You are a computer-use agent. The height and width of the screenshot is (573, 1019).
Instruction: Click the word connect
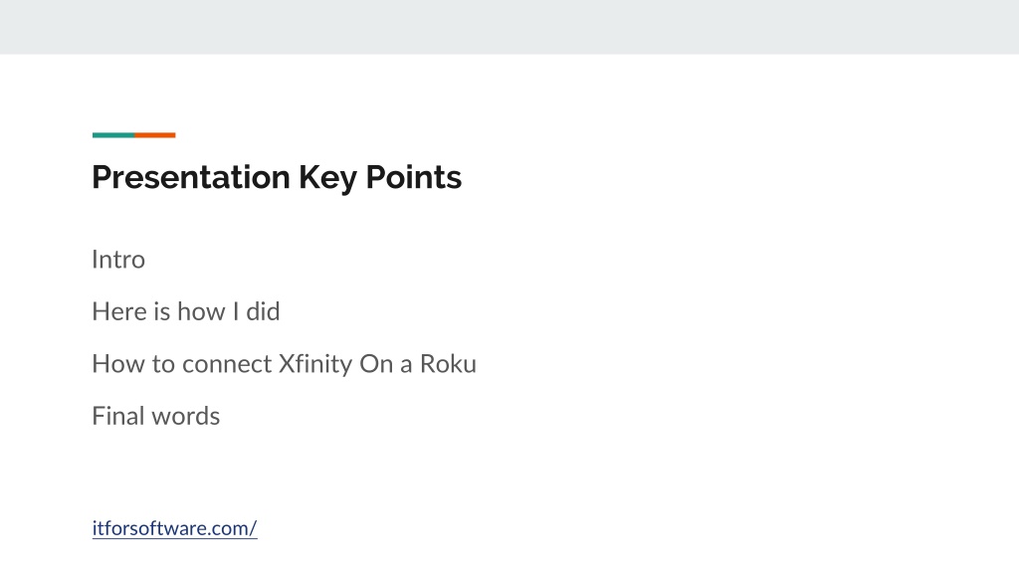point(227,364)
